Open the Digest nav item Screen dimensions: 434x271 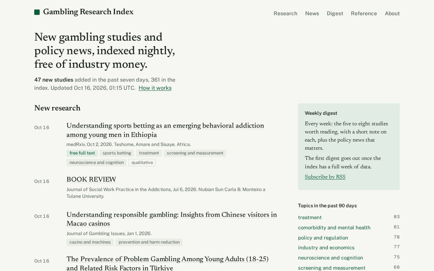point(335,14)
